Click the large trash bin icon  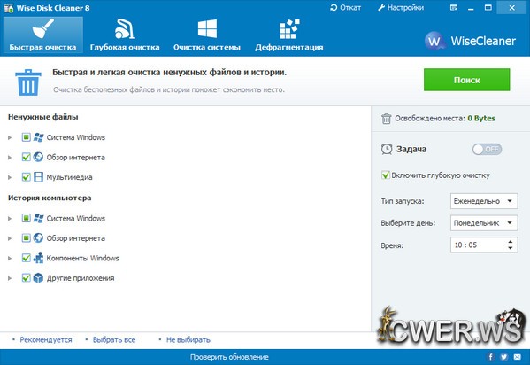point(28,82)
